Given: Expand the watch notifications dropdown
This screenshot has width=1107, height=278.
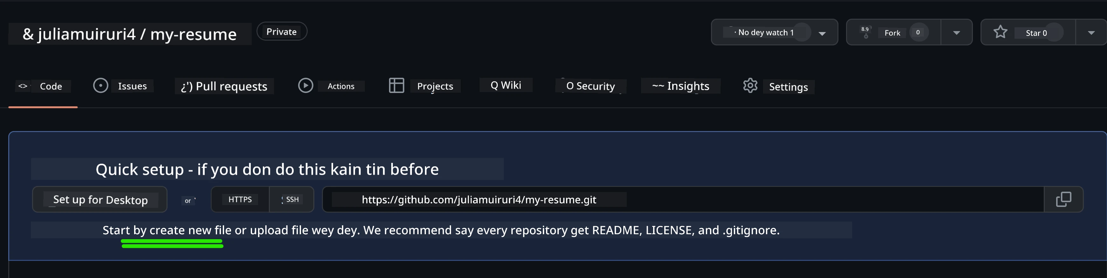Looking at the screenshot, I should point(822,33).
